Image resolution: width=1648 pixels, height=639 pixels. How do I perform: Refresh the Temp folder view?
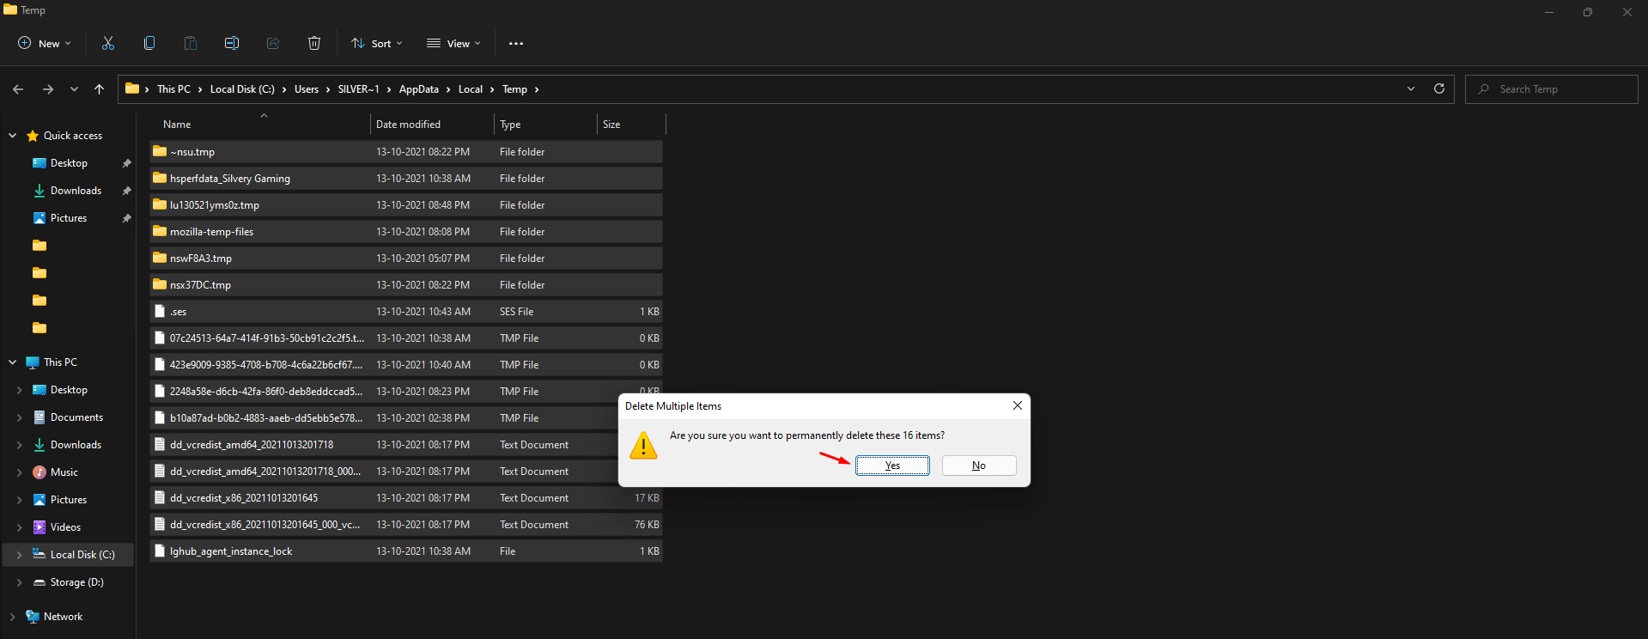(x=1439, y=88)
